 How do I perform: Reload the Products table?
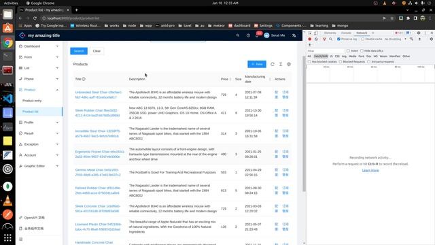coord(273,64)
